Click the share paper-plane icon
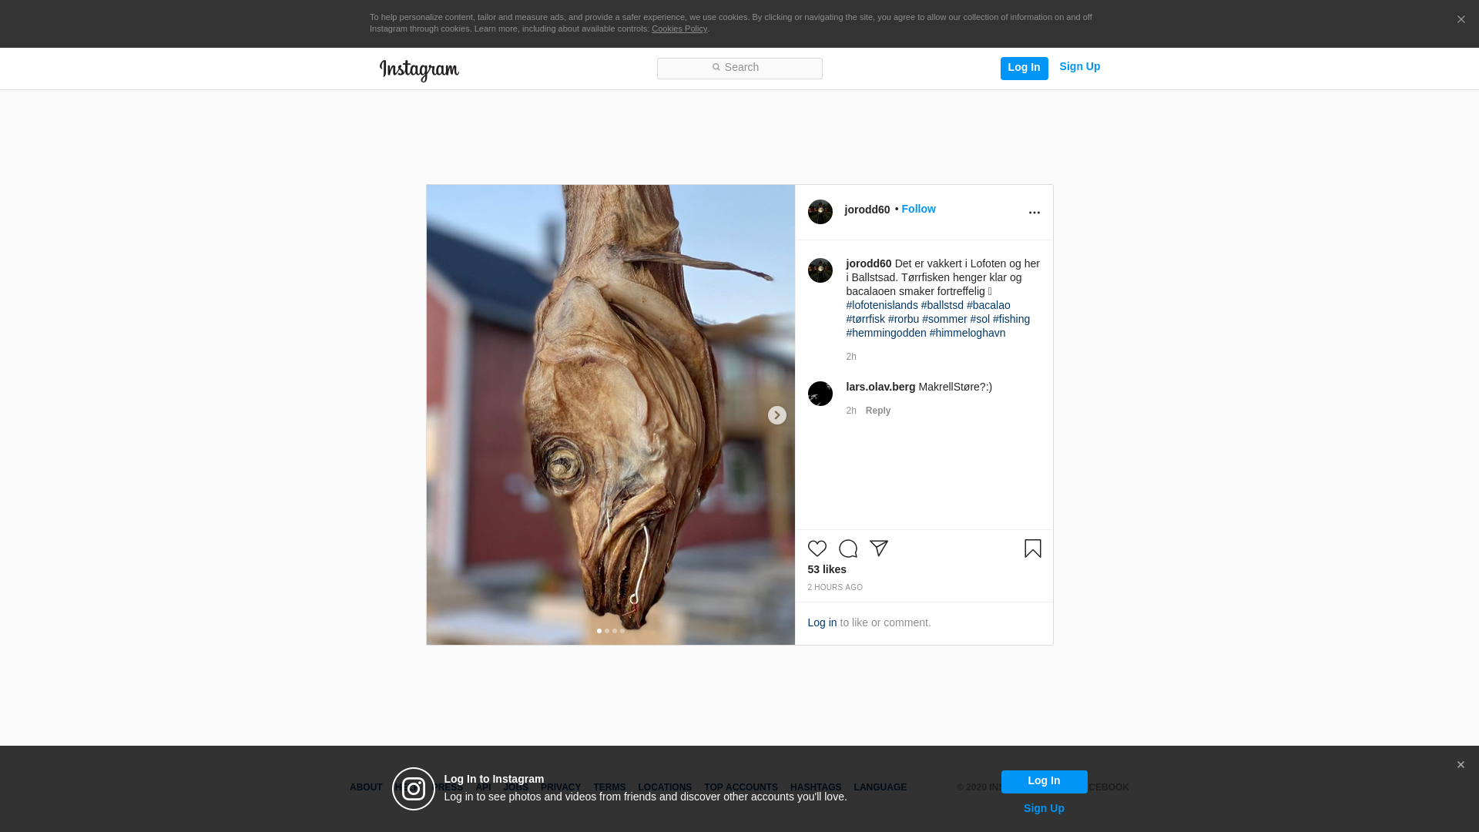The width and height of the screenshot is (1479, 832). (879, 549)
